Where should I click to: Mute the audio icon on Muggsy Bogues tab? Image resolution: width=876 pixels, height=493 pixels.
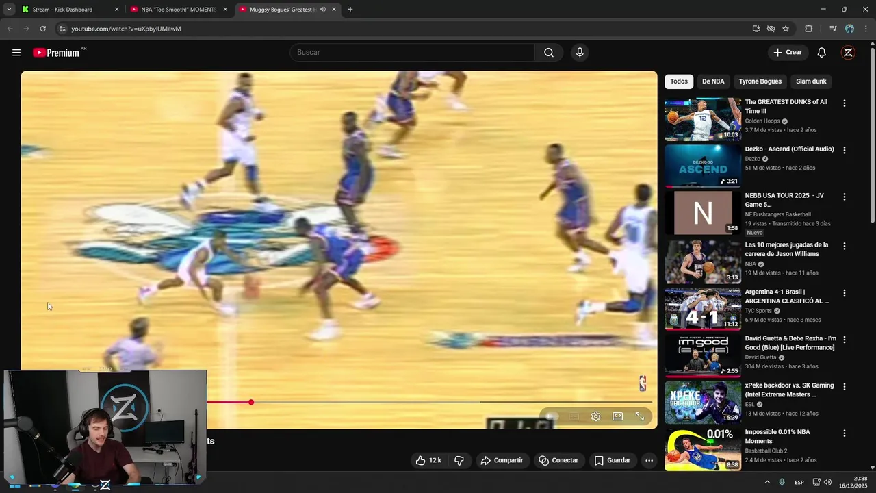[322, 10]
